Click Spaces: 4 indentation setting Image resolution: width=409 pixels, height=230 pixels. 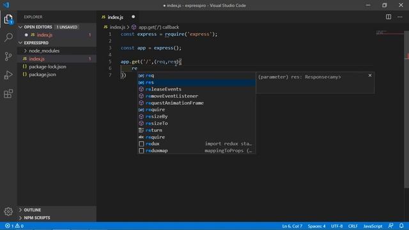(316, 226)
